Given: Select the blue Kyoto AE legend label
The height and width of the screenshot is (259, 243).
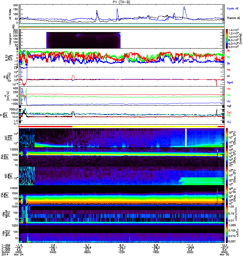Looking at the screenshot, I should [233, 8].
